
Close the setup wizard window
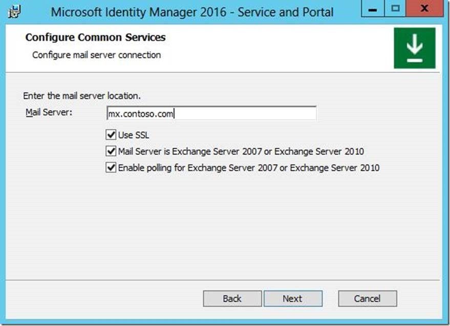(423, 9)
